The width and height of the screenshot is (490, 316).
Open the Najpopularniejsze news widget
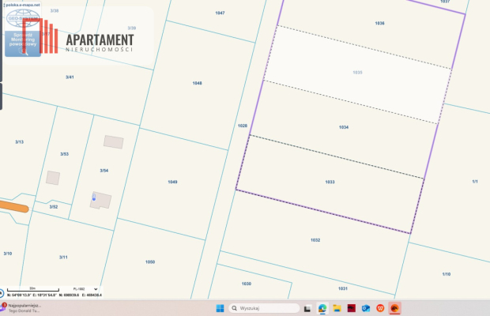point(24,307)
